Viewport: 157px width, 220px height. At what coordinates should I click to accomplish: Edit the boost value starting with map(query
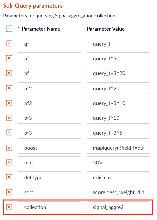coord(118,148)
